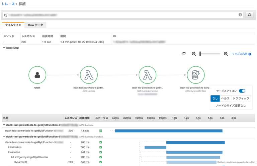Screen dimensions: 257x166
Task: Click the map zoom slider handle
Action: [200, 54]
